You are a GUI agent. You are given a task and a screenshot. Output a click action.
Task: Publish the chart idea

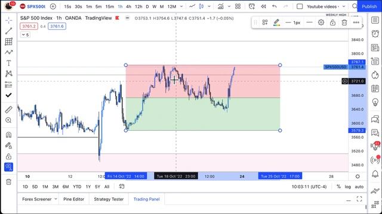(x=369, y=7)
